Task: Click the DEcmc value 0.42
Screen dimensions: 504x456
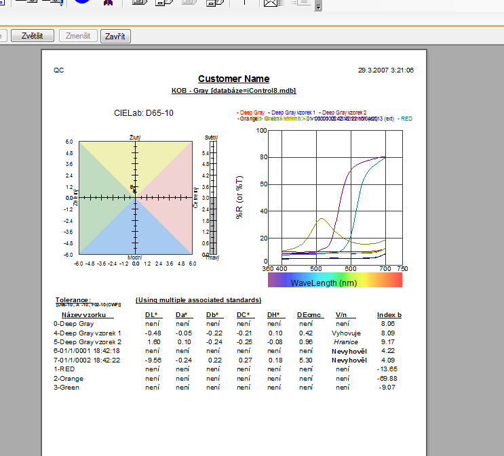Action: pyautogui.click(x=306, y=333)
